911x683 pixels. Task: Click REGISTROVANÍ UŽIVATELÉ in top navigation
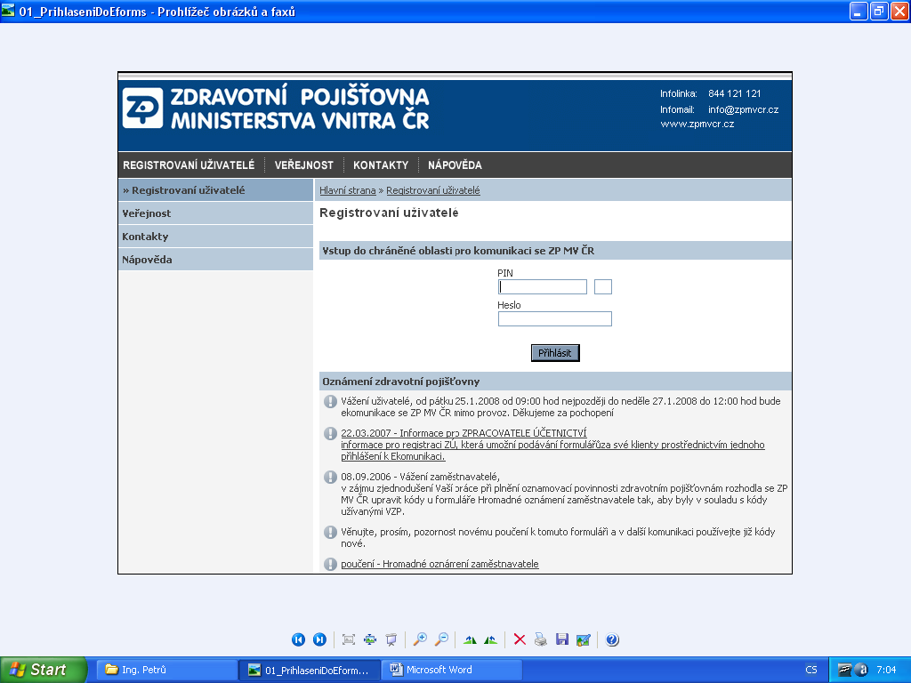pos(189,165)
